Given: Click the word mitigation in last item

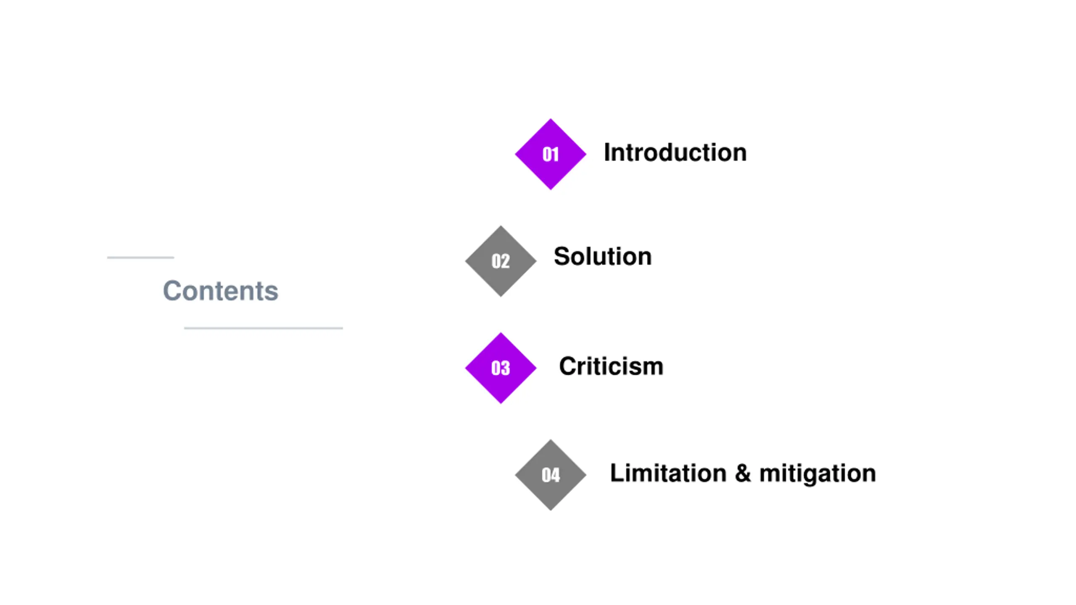Looking at the screenshot, I should (818, 475).
